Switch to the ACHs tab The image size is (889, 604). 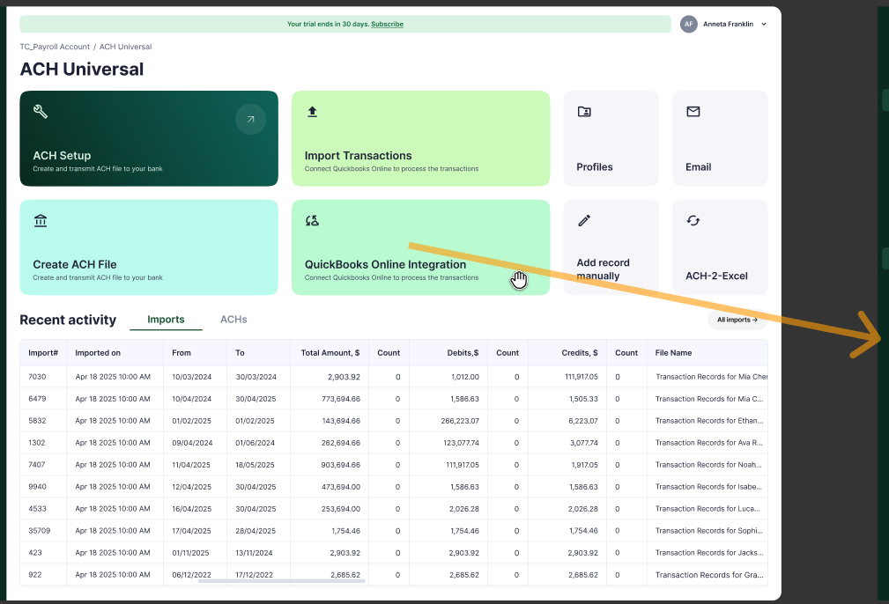pos(233,320)
